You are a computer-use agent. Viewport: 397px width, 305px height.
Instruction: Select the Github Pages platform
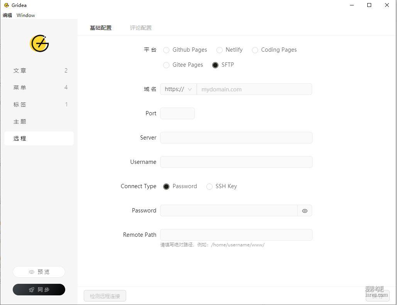166,50
